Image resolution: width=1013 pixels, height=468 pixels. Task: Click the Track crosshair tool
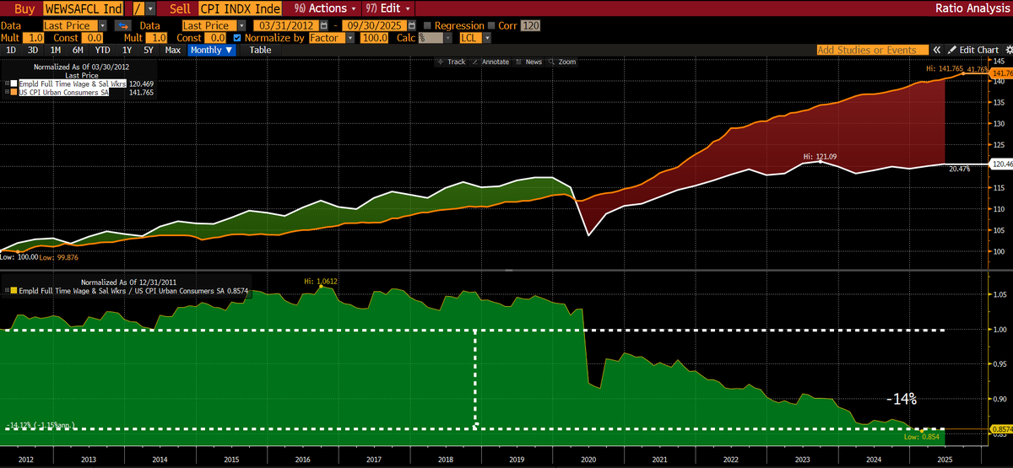(x=452, y=62)
